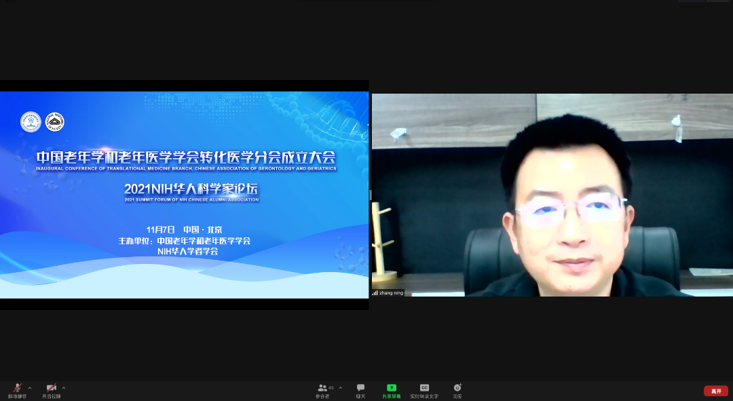This screenshot has height=401, width=733.
Task: Click the Inaugural Conference English subtitle
Action: point(186,168)
